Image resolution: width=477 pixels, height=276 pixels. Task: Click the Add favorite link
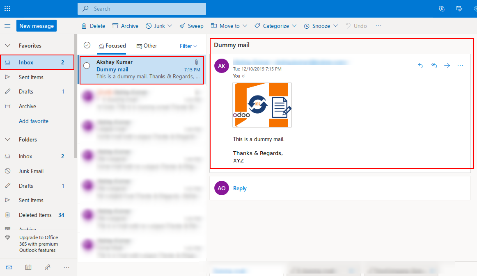point(34,121)
